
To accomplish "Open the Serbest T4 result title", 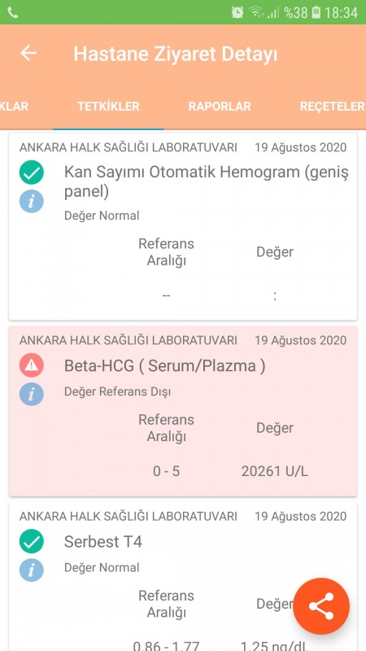I will (x=103, y=542).
